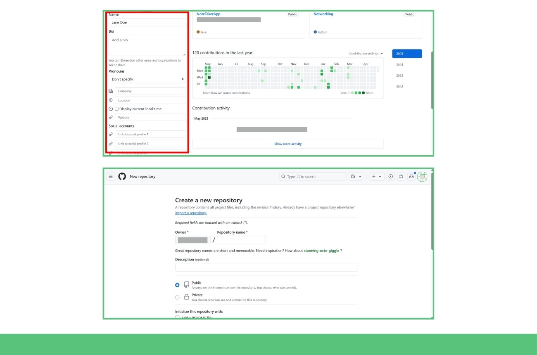Open your profile avatar menu

click(x=422, y=177)
